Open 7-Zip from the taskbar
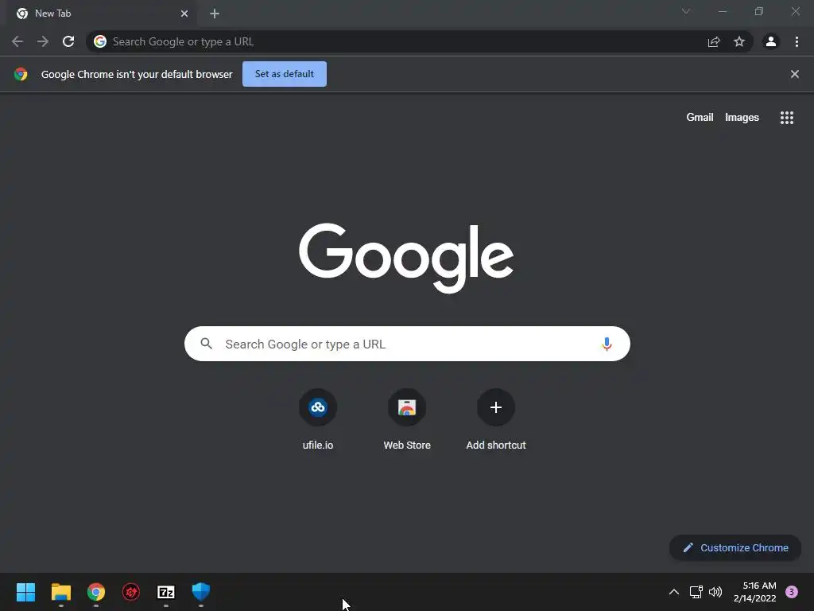The width and height of the screenshot is (814, 611). tap(165, 592)
